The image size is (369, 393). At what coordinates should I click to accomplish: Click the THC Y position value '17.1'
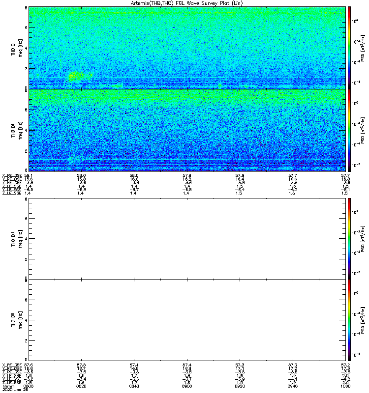click(240, 369)
